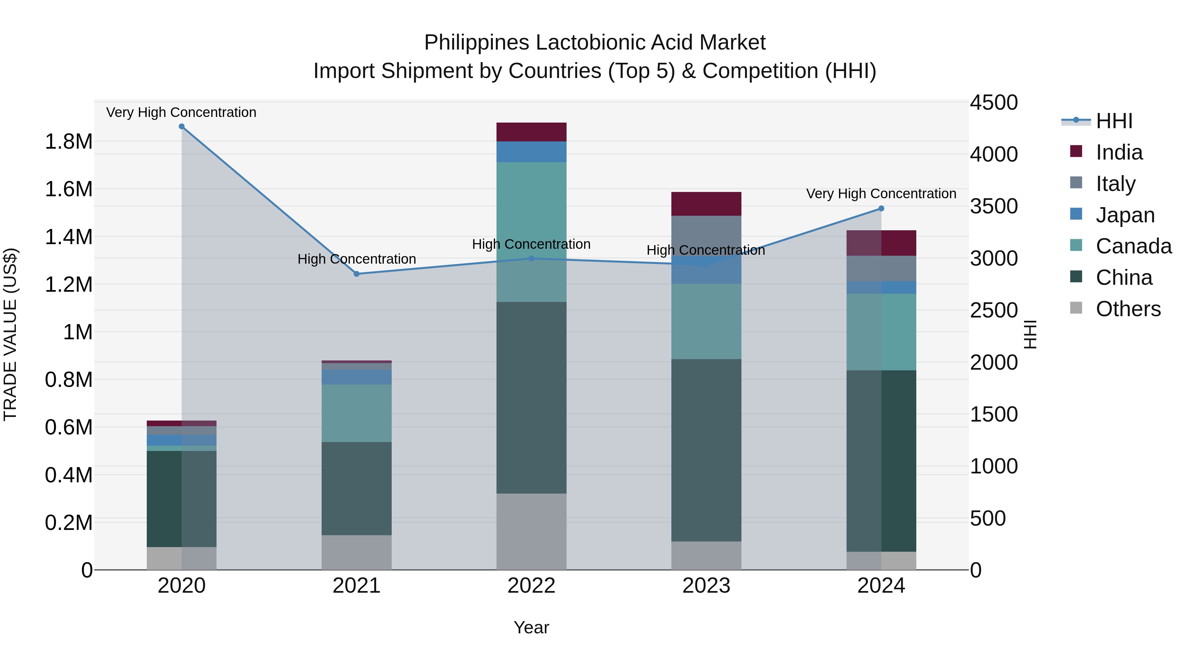Image resolution: width=1190 pixels, height=669 pixels.
Task: Click the Italy slate legend swatch
Action: coord(1076,182)
